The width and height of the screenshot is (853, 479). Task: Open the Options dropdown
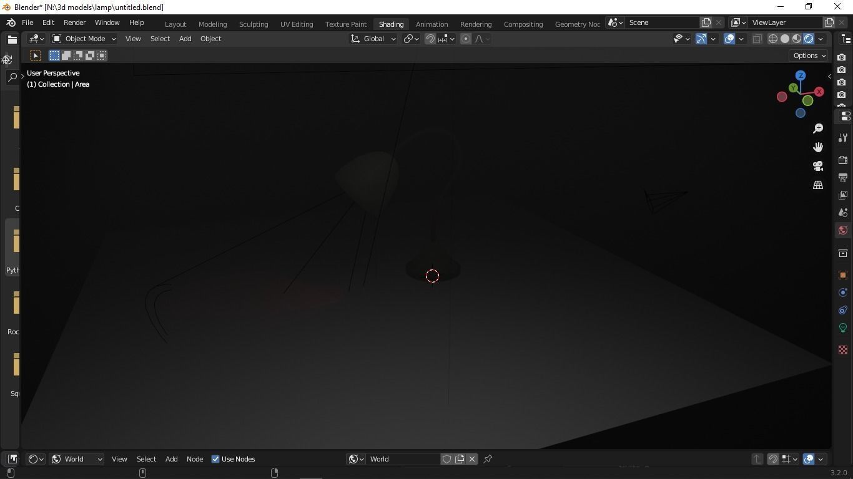point(809,56)
